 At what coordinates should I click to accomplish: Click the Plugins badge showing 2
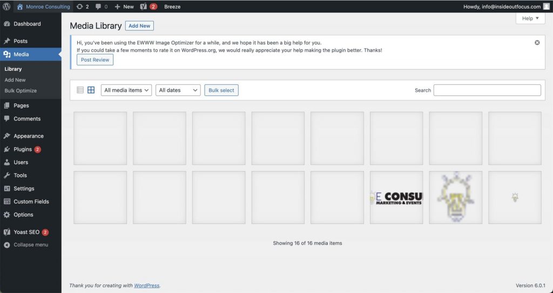(x=37, y=149)
